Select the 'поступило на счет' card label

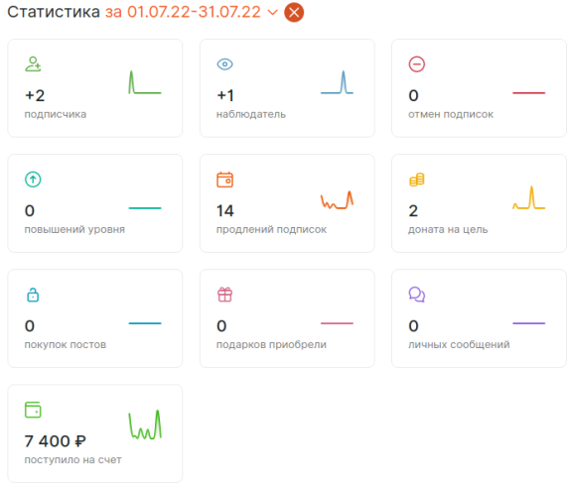click(72, 459)
